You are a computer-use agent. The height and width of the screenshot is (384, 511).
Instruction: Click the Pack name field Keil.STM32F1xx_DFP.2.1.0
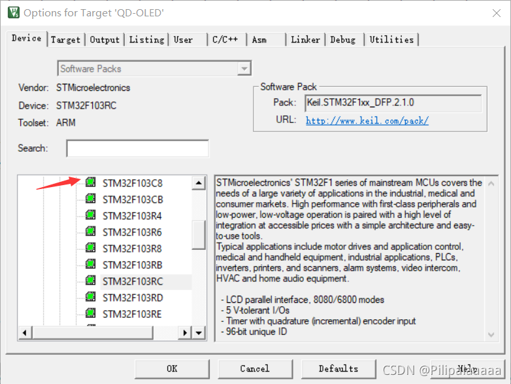tap(393, 103)
